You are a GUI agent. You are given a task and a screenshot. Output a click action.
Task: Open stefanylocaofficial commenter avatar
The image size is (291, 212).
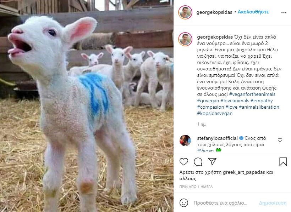185,141
